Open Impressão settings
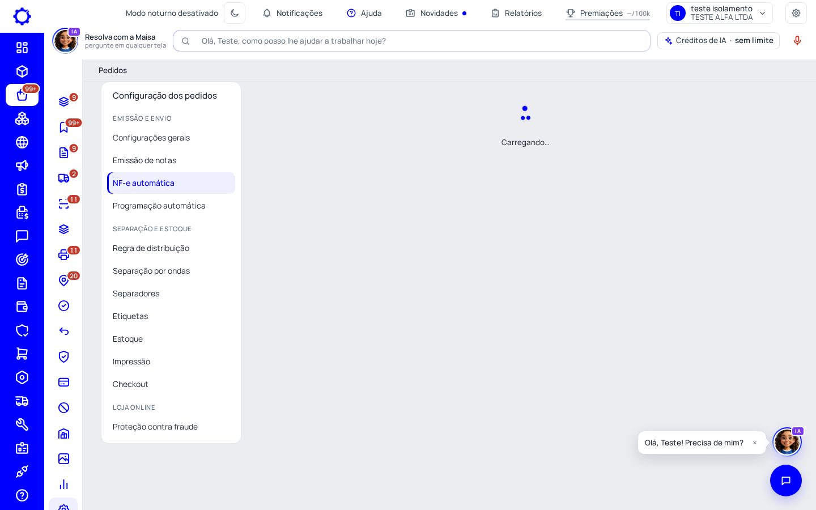 [x=171, y=362]
